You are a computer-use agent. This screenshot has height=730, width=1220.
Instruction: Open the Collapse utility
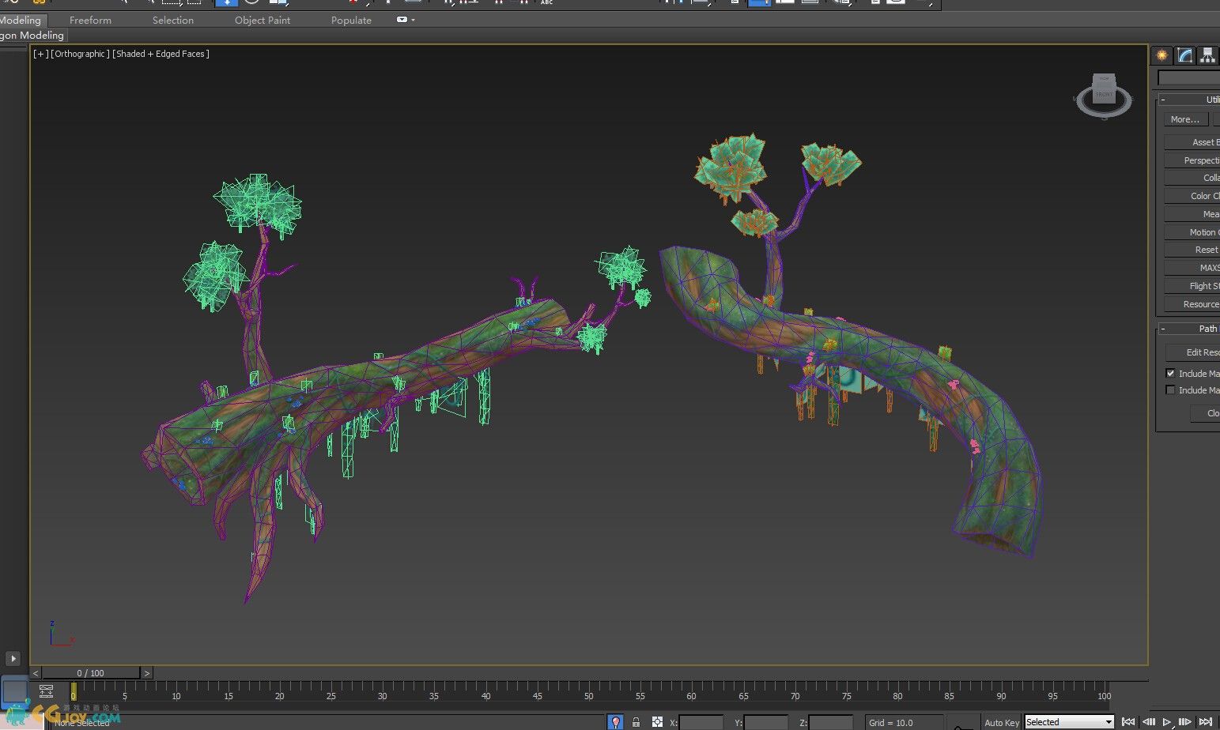[x=1192, y=178]
